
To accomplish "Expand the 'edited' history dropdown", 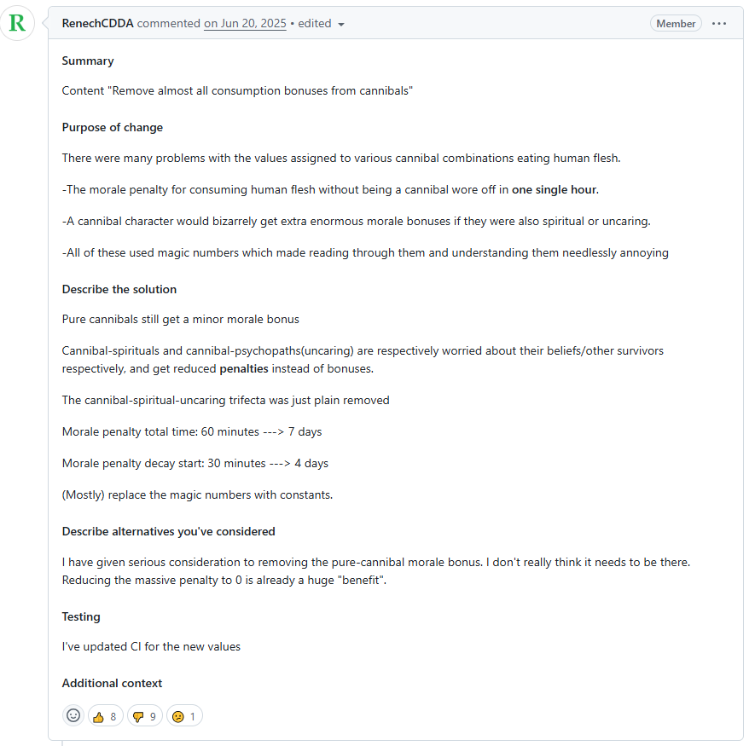I will pyautogui.click(x=321, y=24).
